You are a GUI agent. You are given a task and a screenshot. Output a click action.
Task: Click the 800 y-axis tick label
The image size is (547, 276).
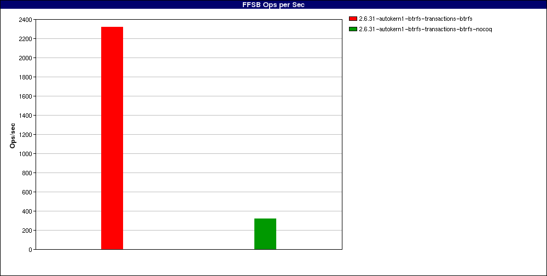[27, 173]
